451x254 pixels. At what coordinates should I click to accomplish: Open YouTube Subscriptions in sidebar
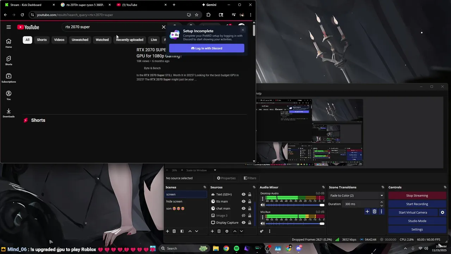tap(9, 78)
